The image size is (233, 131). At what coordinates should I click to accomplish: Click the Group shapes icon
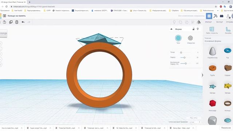click(x=181, y=22)
